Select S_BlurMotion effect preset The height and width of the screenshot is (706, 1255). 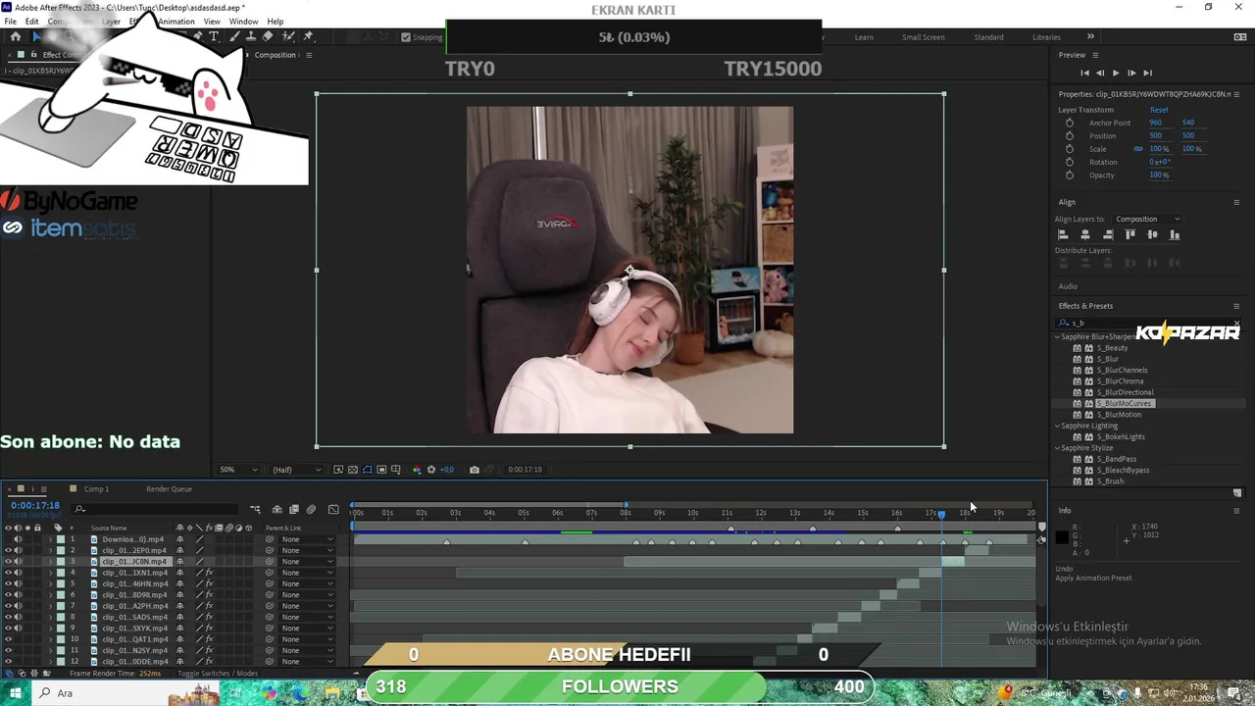tap(1119, 415)
